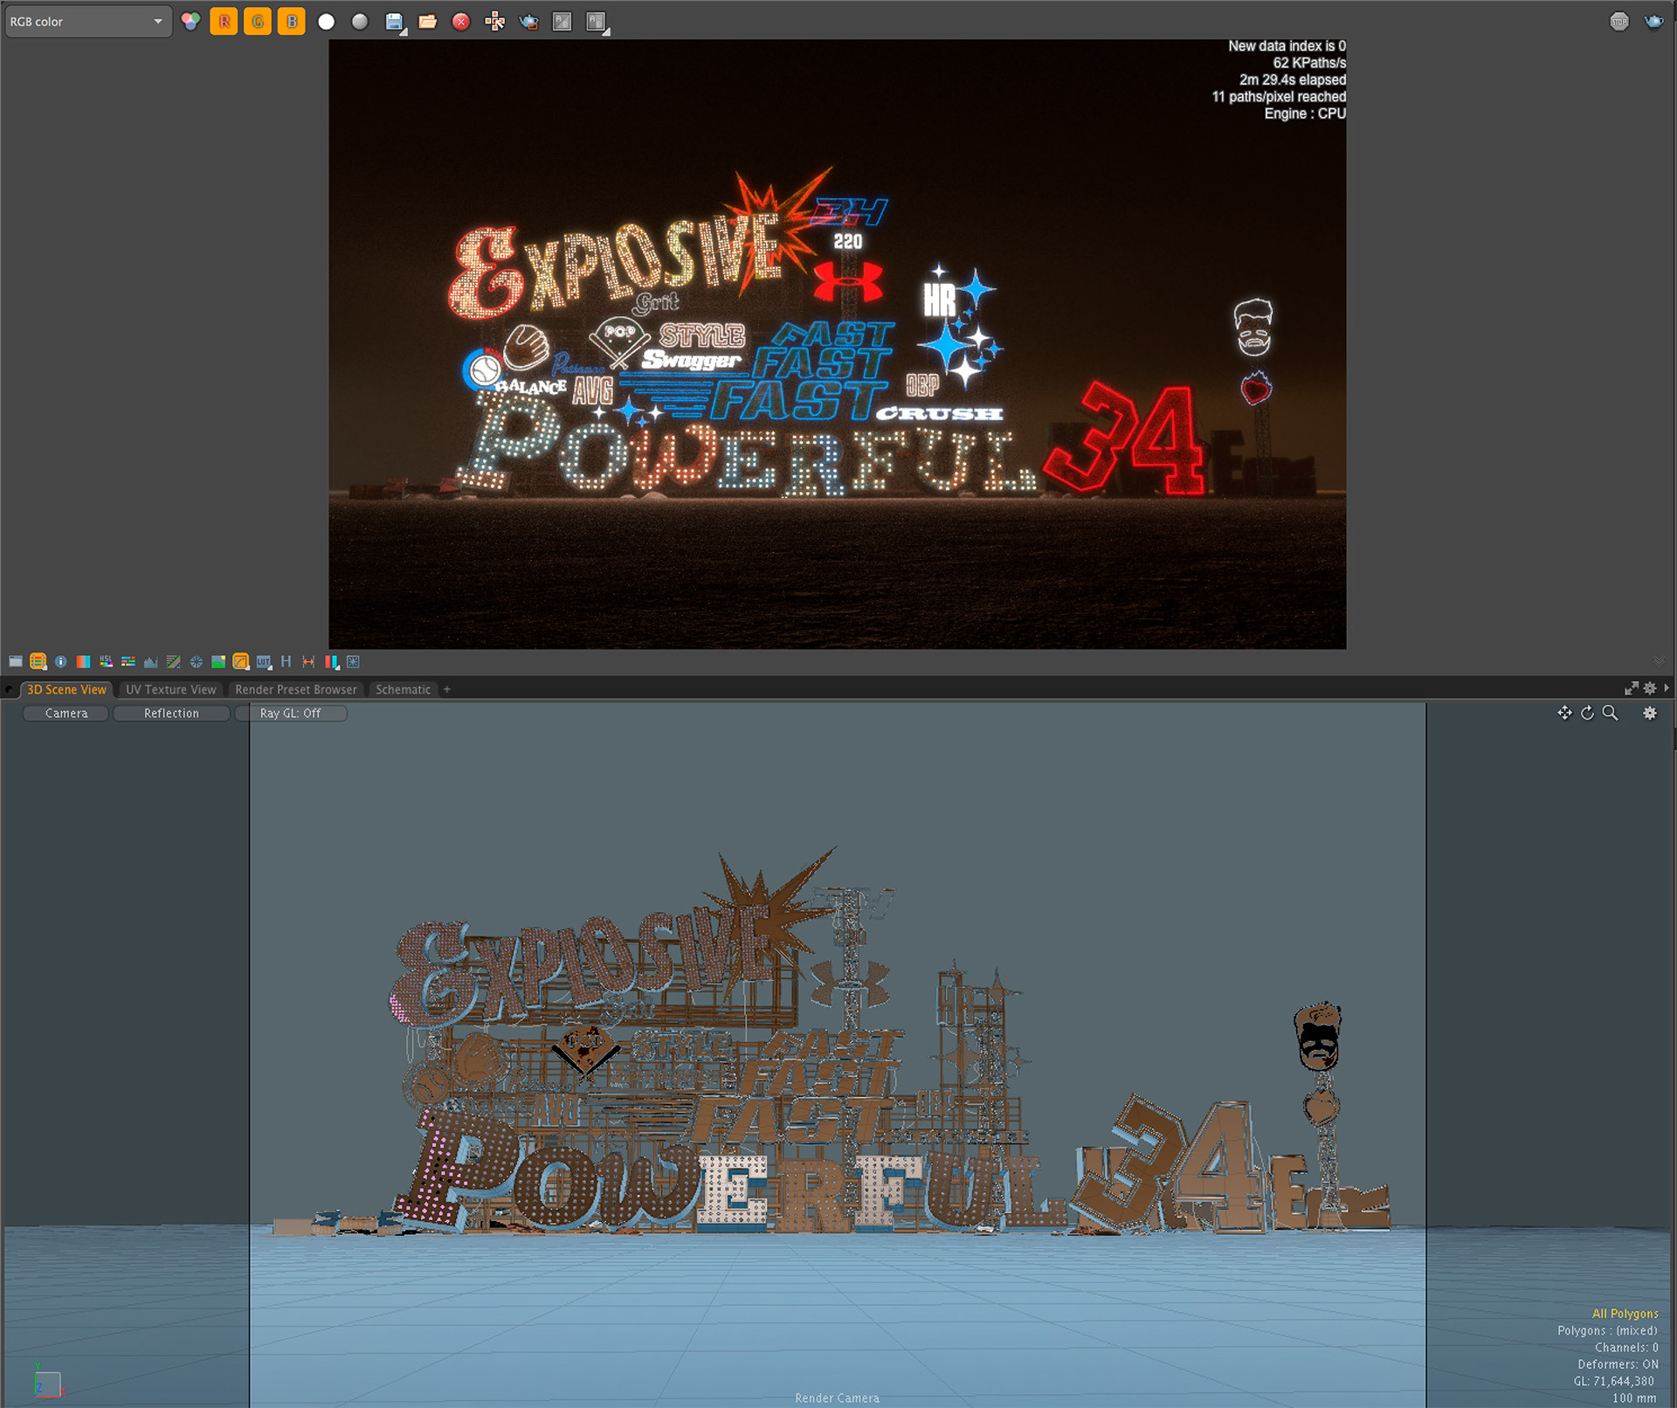Image resolution: width=1677 pixels, height=1408 pixels.
Task: Click the orange horizontal arrows icon
Action: point(308,662)
